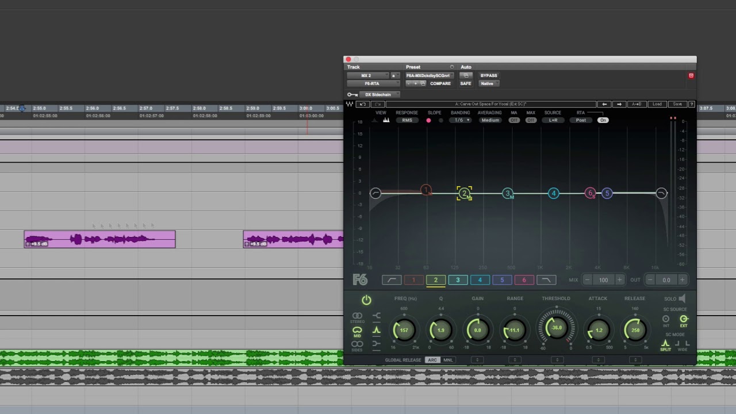Click the SAFE automation button
This screenshot has height=414, width=736.
coord(466,83)
